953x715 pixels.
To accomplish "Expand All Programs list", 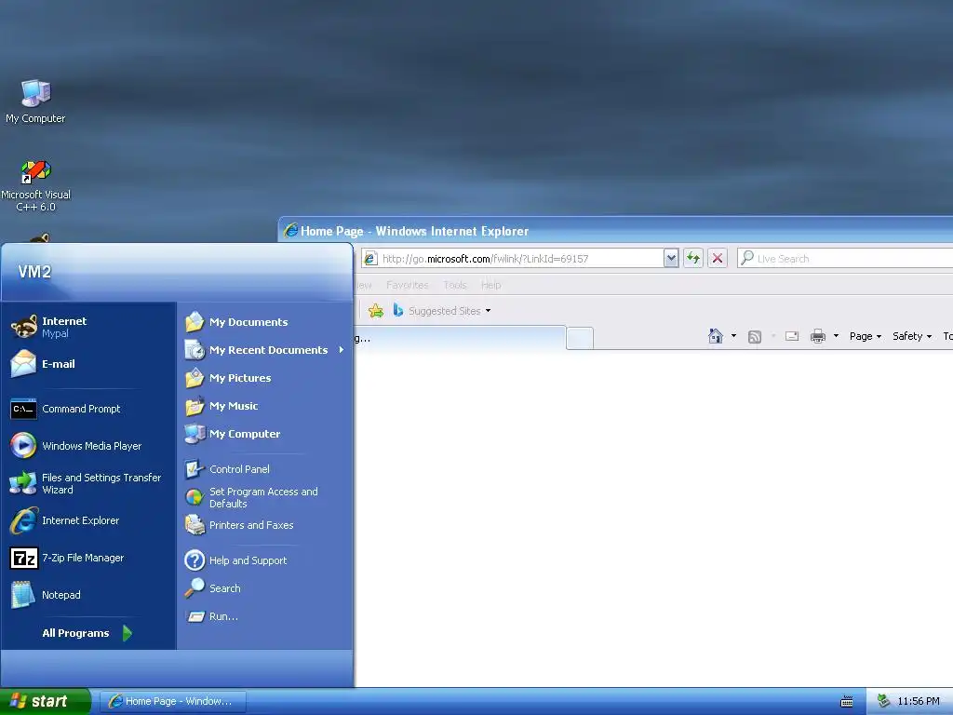I will tap(87, 633).
